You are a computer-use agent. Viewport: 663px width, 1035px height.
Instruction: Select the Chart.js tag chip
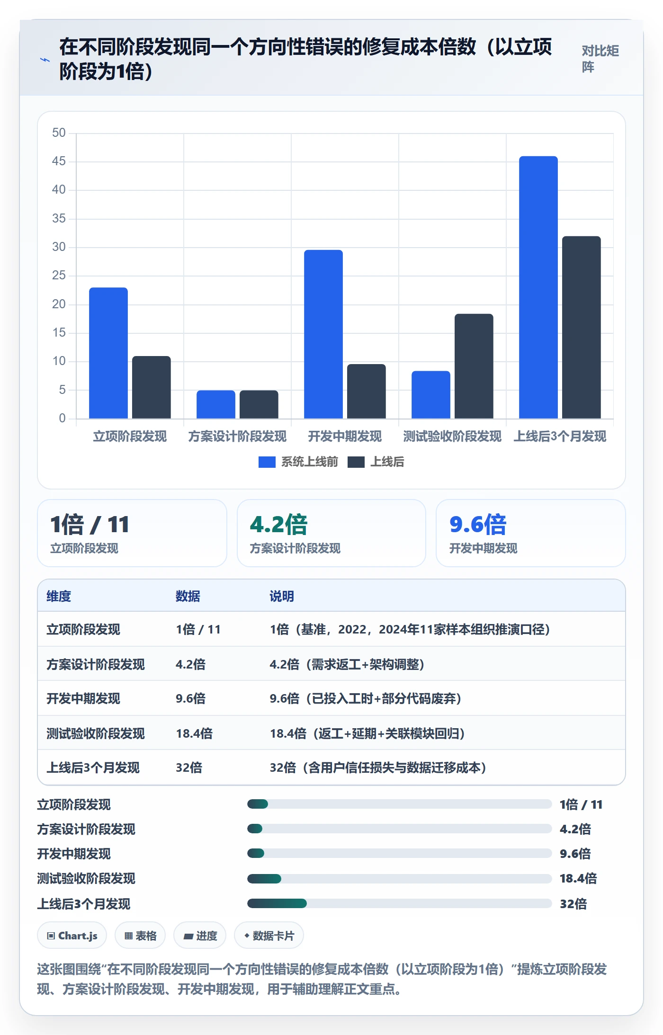tap(72, 936)
